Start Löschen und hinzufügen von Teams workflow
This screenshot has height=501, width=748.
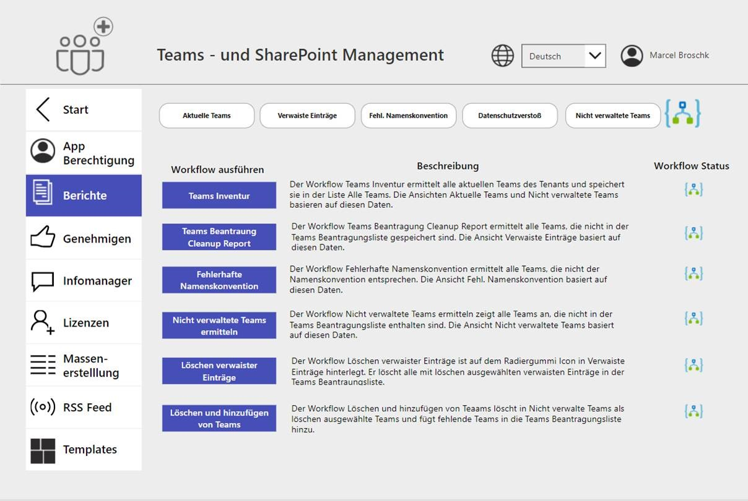219,419
